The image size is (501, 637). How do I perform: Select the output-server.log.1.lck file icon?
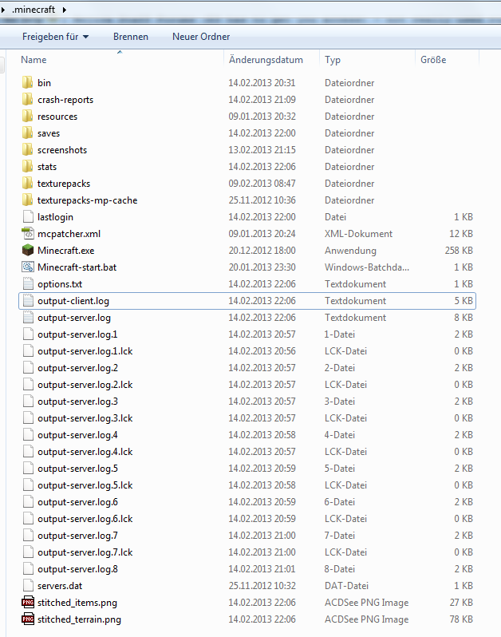[28, 351]
